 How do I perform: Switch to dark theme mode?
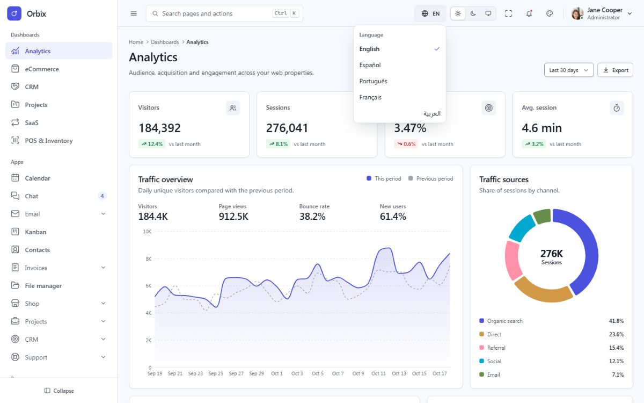pos(473,13)
